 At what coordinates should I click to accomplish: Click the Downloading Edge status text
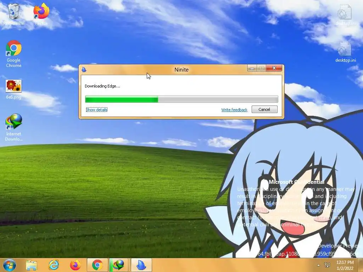102,86
